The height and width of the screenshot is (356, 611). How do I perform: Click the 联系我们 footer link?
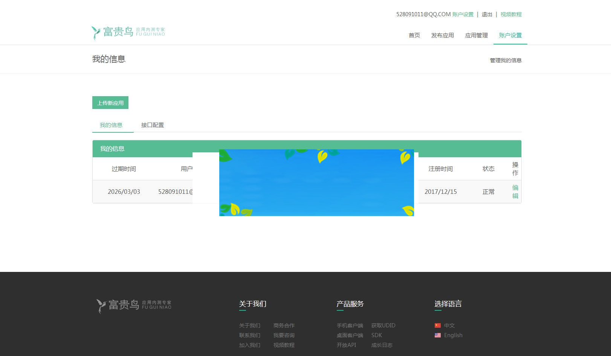[249, 335]
